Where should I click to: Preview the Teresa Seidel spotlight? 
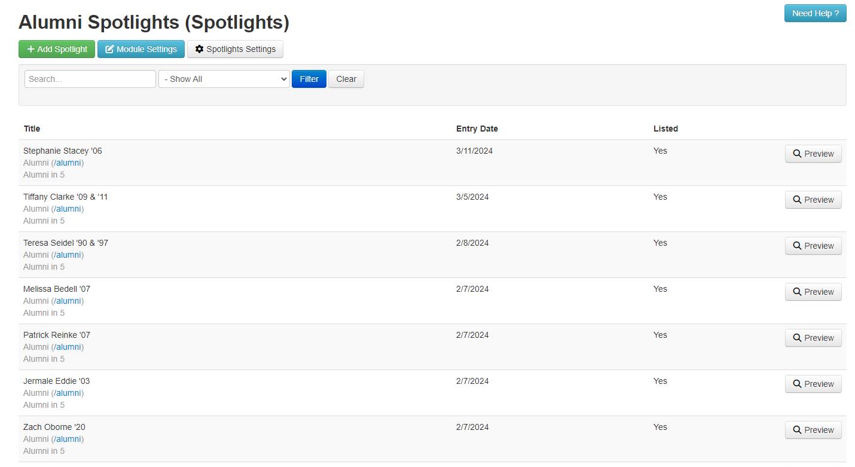coord(813,246)
